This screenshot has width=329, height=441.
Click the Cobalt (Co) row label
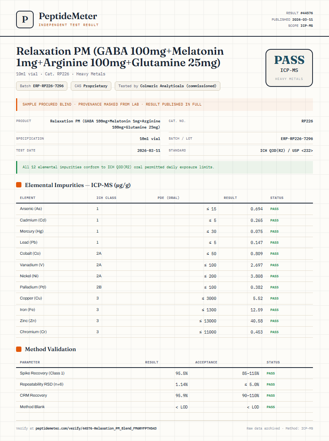pos(30,254)
